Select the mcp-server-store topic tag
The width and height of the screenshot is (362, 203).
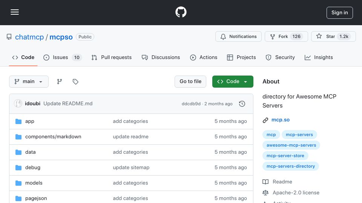tap(285, 156)
